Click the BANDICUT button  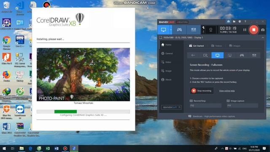171,107
